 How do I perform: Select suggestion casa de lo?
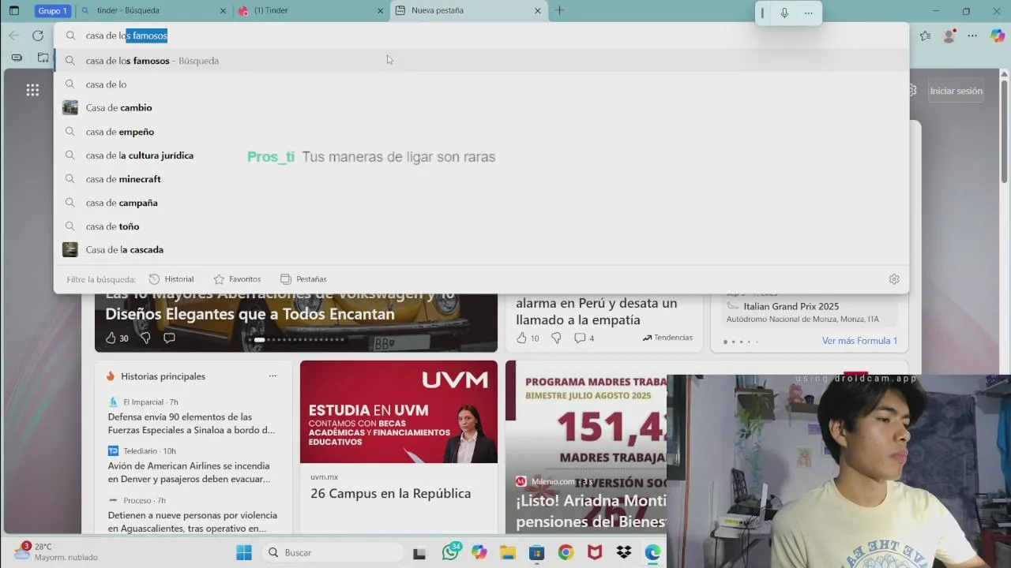click(x=481, y=84)
